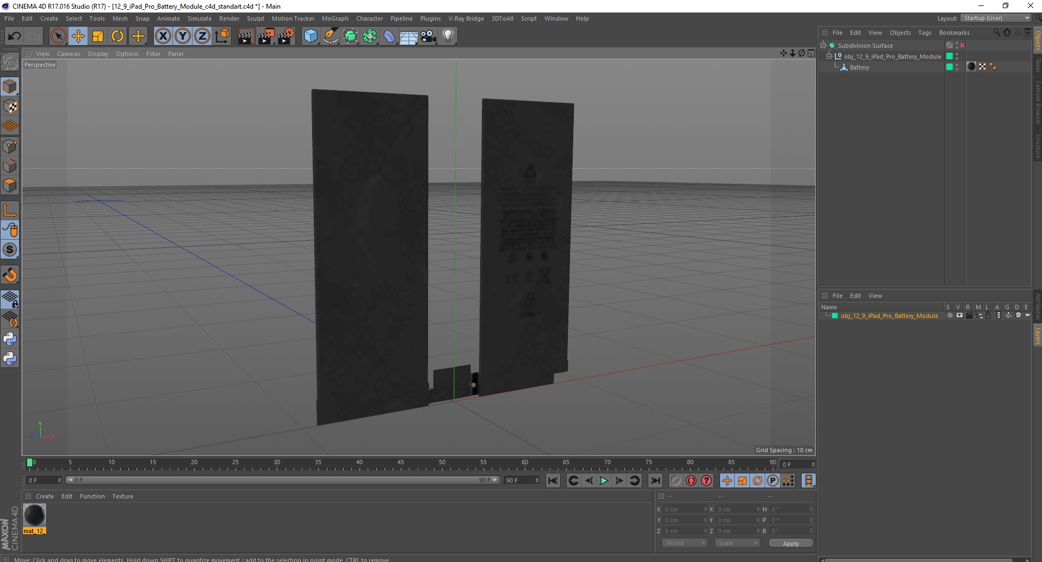Switch to Model mode icon

tap(10, 87)
